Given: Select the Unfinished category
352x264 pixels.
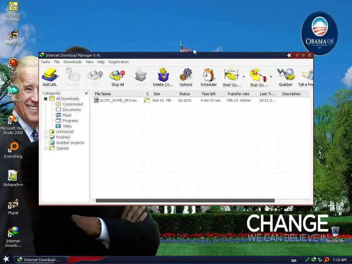Looking at the screenshot, I should coord(65,132).
